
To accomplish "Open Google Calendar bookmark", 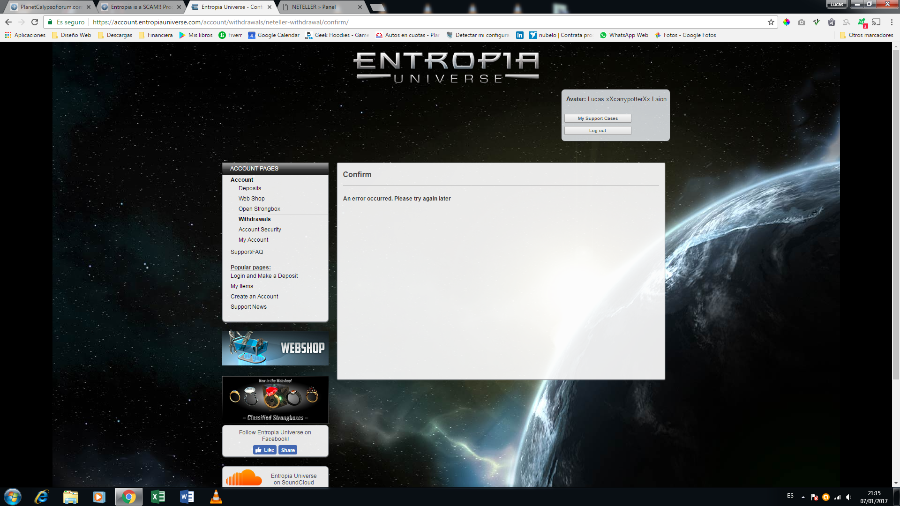I will 274,35.
